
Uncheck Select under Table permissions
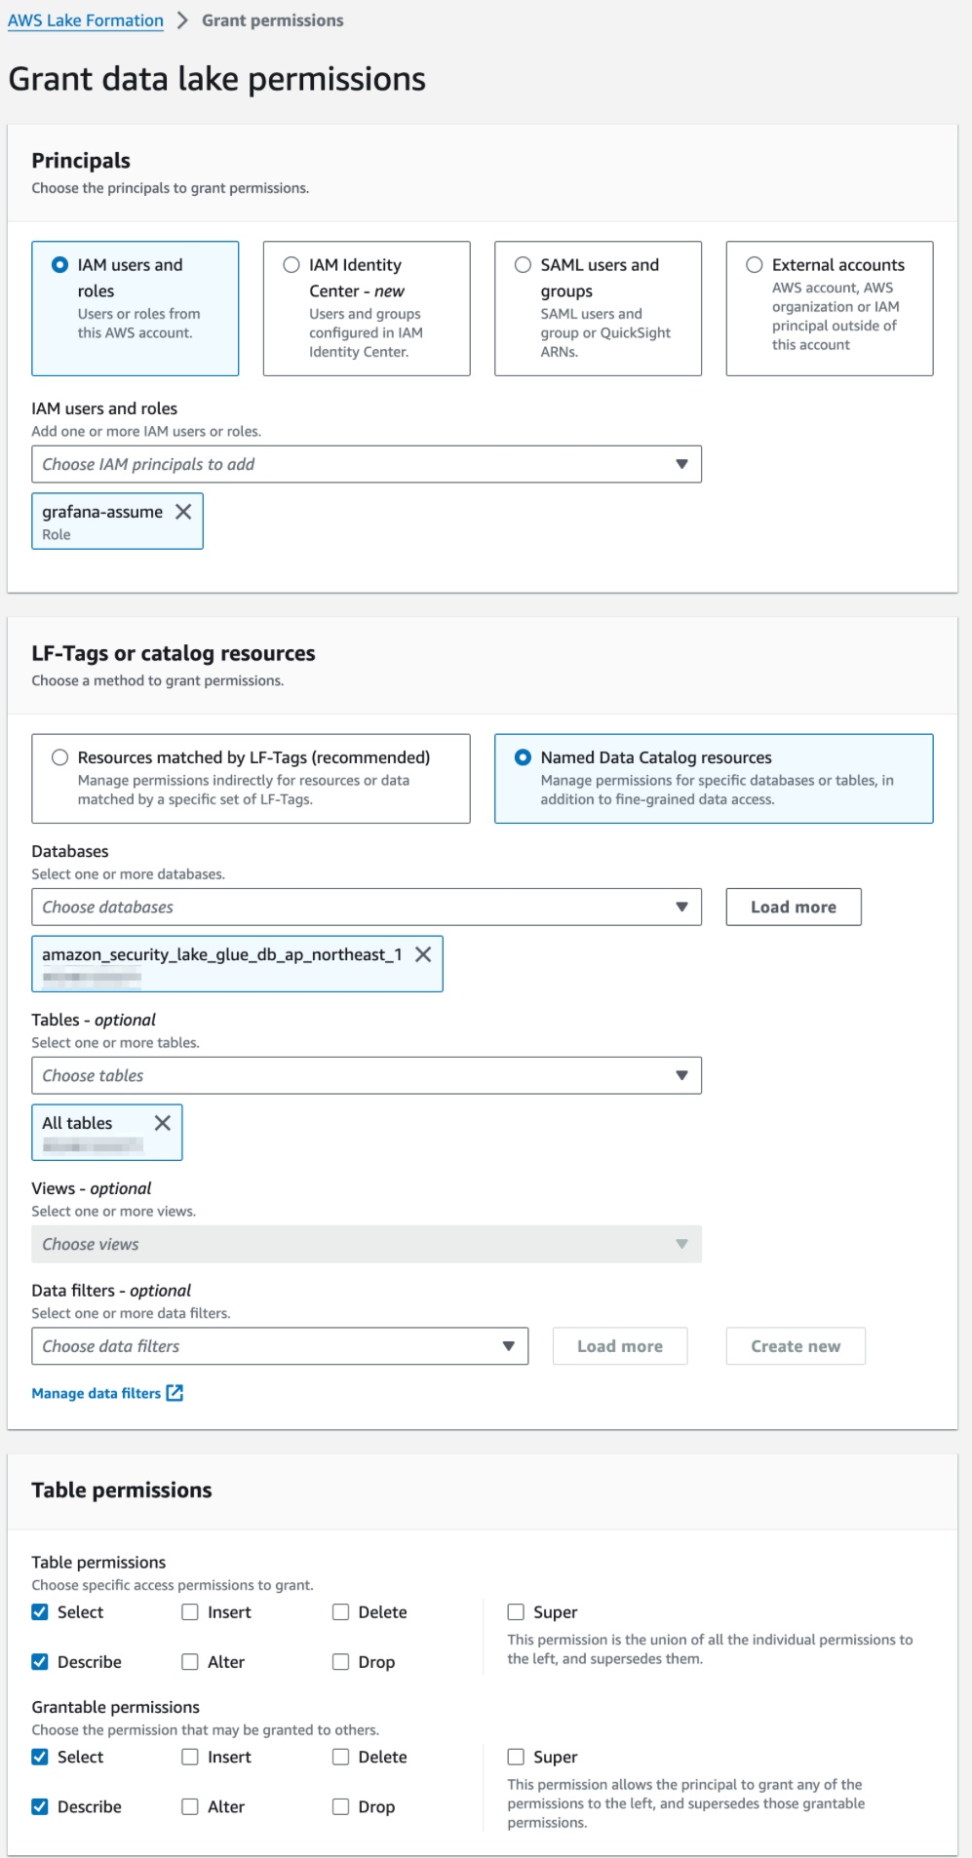pyautogui.click(x=40, y=1612)
